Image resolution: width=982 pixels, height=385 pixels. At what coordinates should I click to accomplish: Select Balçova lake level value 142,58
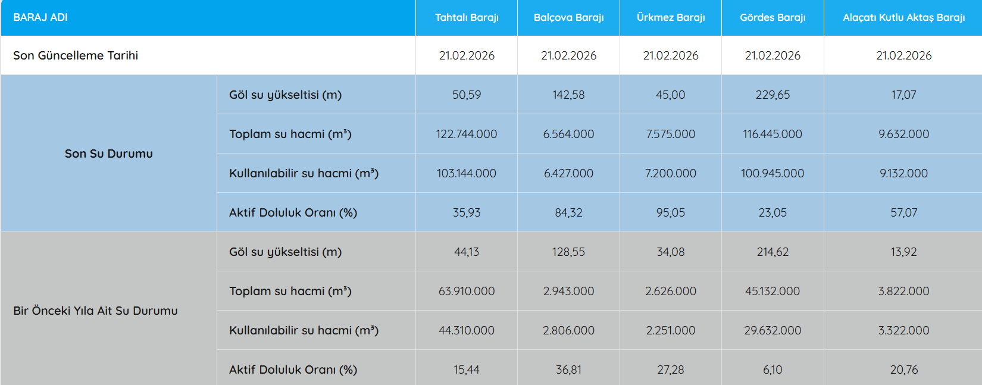(568, 95)
